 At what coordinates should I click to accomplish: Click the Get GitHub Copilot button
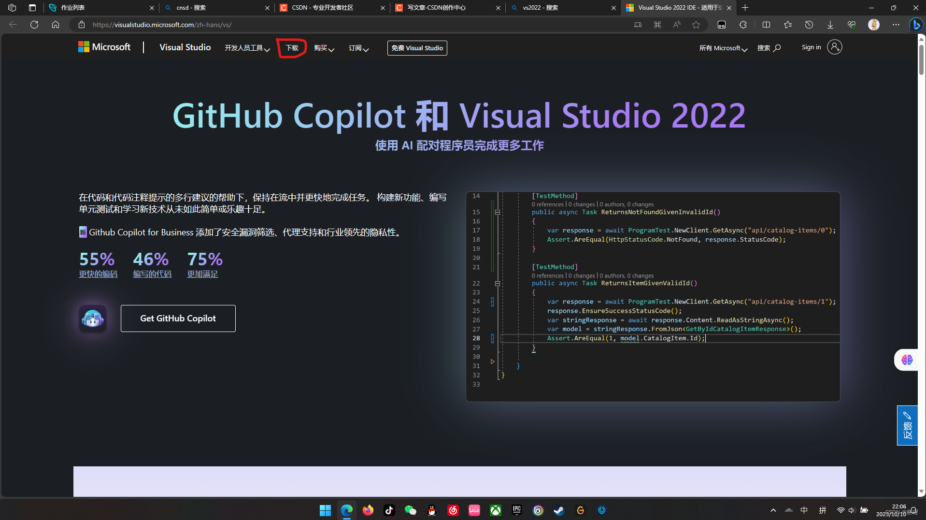point(178,318)
